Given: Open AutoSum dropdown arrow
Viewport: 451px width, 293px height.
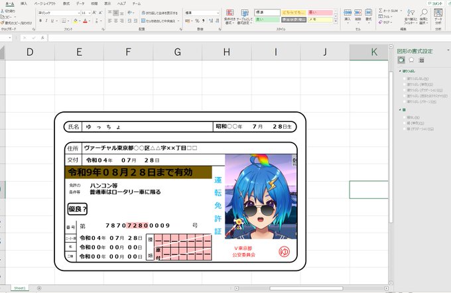Looking at the screenshot, I should coord(401,11).
